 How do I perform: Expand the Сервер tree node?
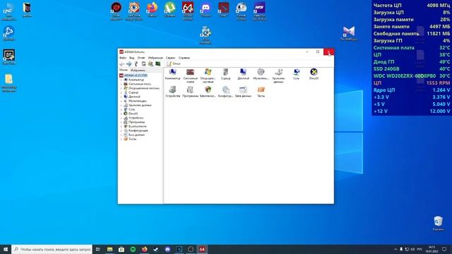(x=121, y=92)
